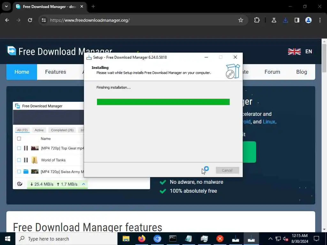The image size is (327, 245).
Task: Tick the select-all checkbox beside Name
Action: pos(19,138)
